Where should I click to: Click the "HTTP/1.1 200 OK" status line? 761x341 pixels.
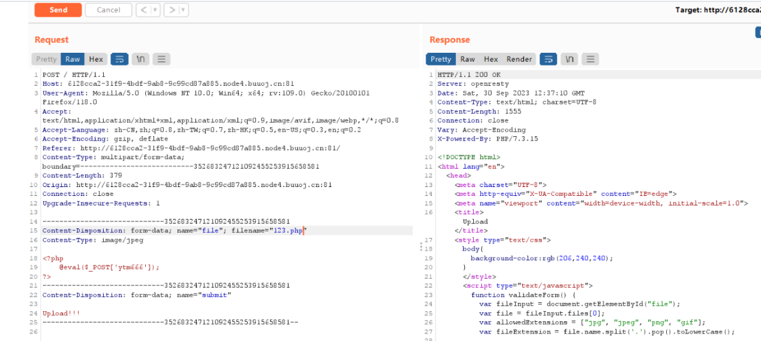click(x=469, y=74)
